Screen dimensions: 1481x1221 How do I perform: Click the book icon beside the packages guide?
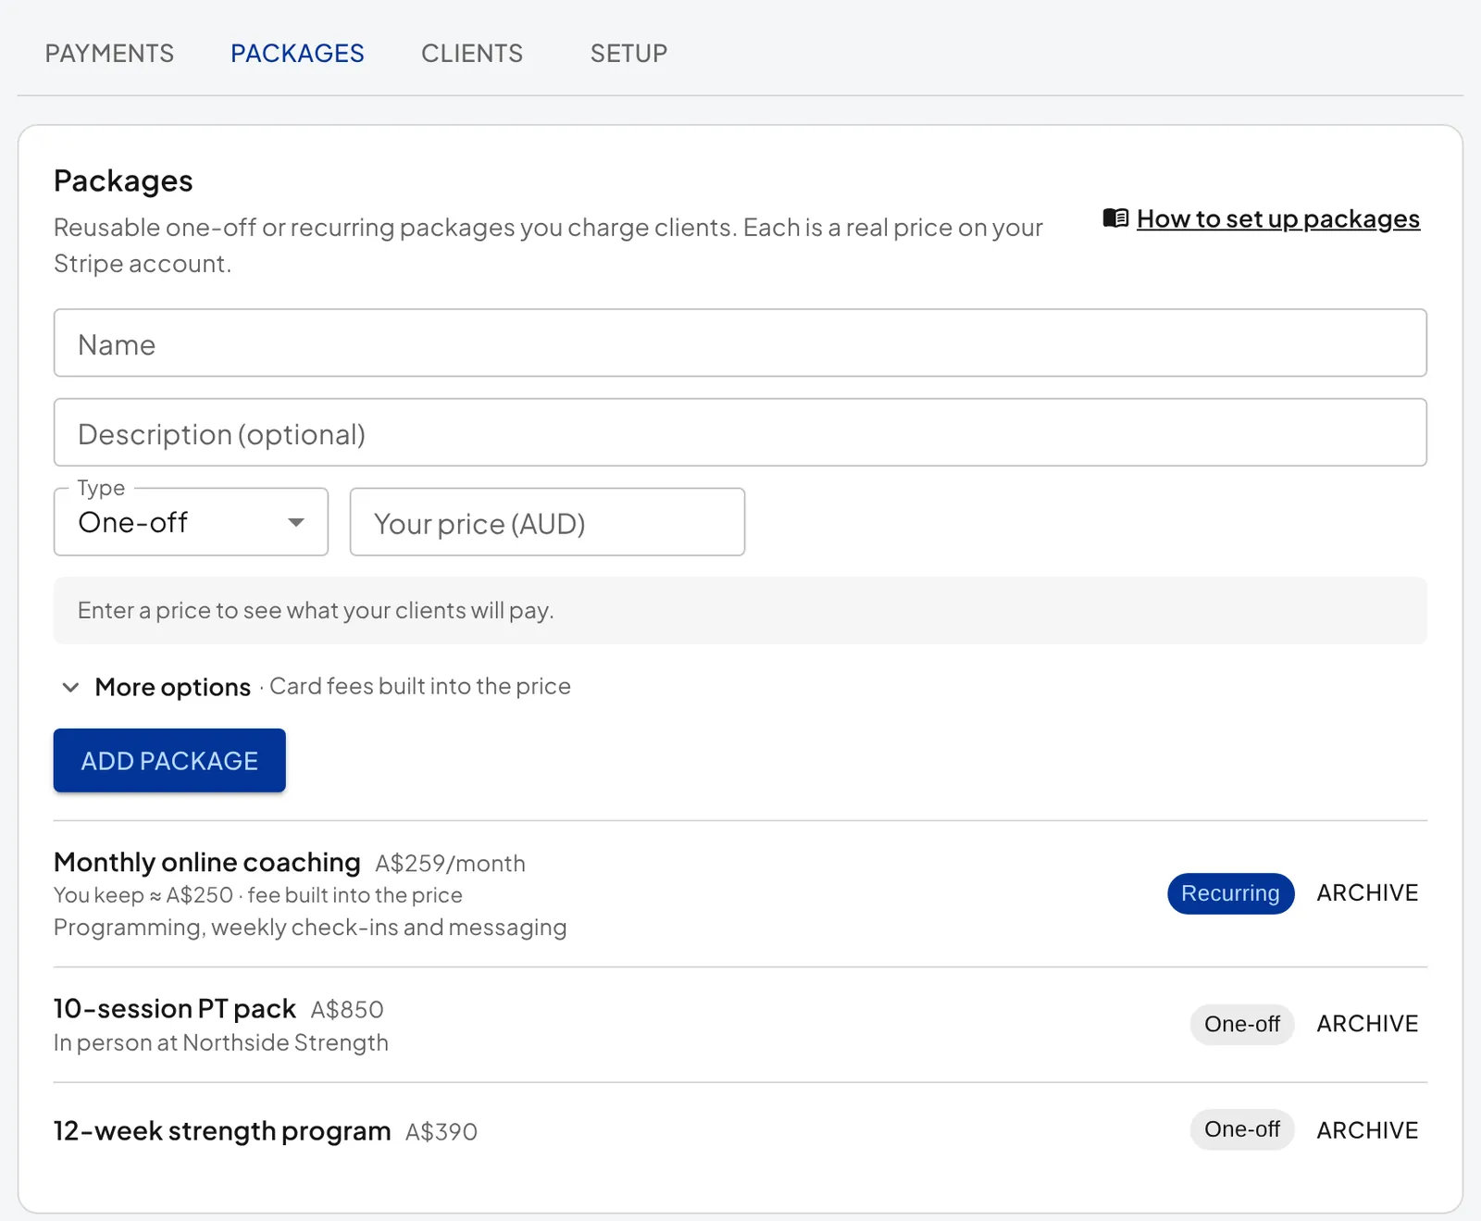(x=1115, y=218)
